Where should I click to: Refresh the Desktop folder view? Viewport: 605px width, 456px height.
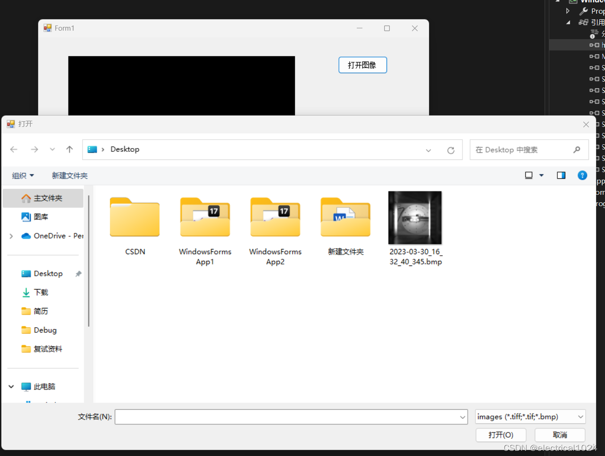point(451,150)
